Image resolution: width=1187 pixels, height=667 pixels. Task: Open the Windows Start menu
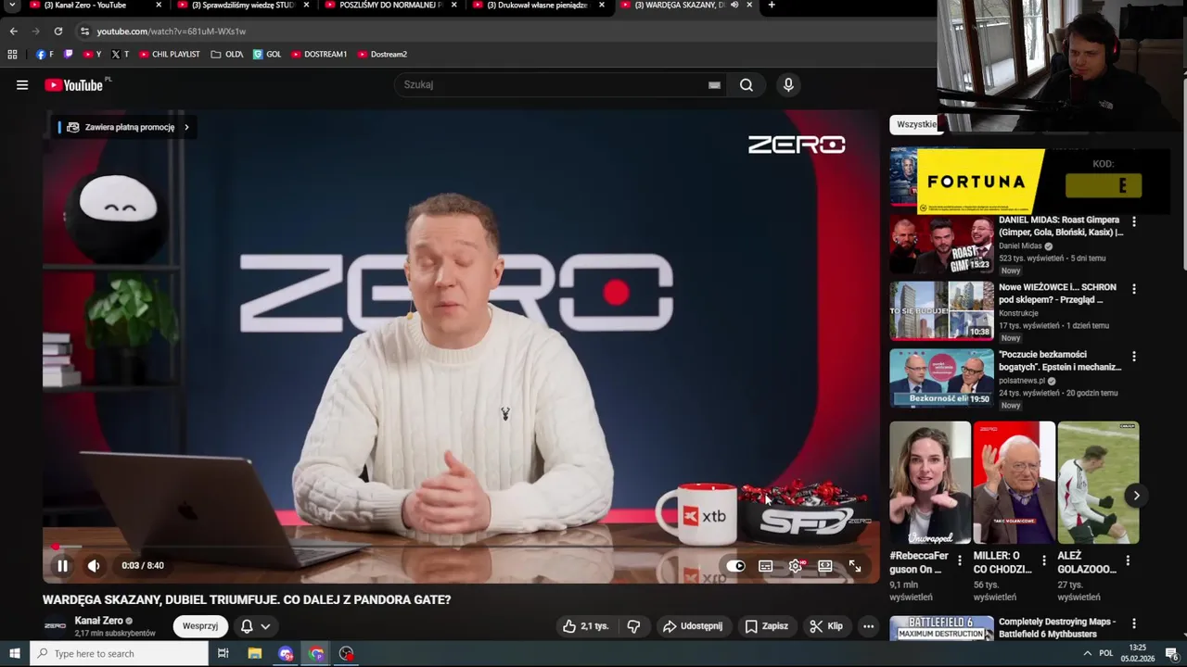tap(15, 654)
